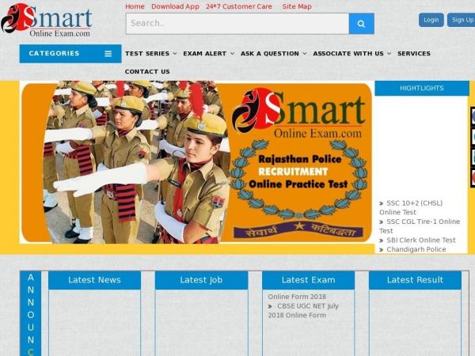Image resolution: width=475 pixels, height=356 pixels.
Task: Click into the Search text field
Action: pyautogui.click(x=237, y=24)
